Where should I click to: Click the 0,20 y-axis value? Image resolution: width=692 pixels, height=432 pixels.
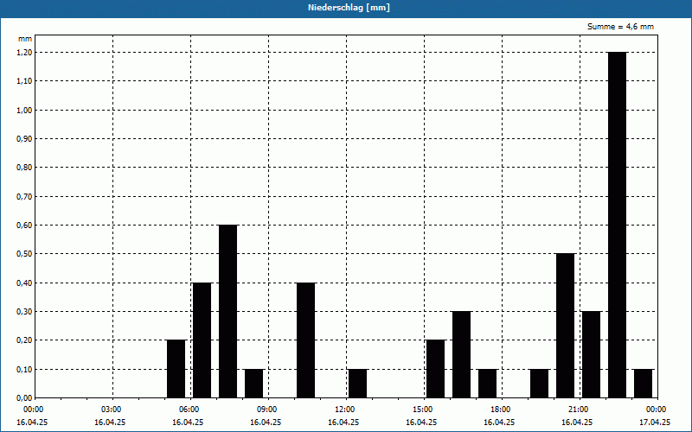point(24,340)
